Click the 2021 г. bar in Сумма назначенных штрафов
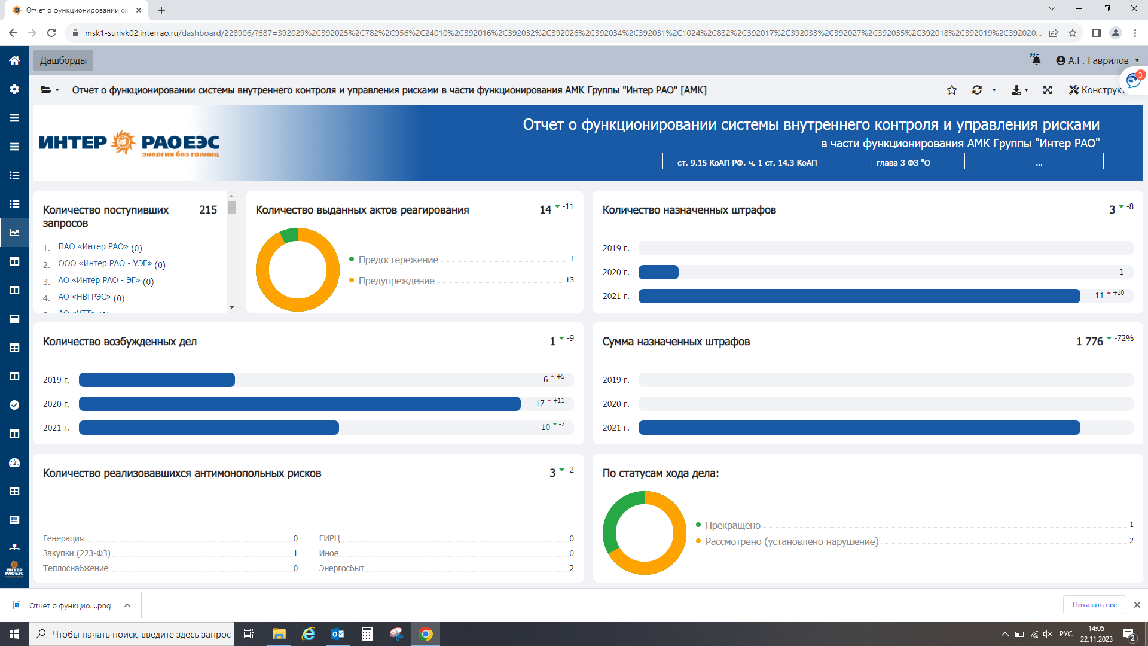Image resolution: width=1148 pixels, height=646 pixels. point(859,428)
